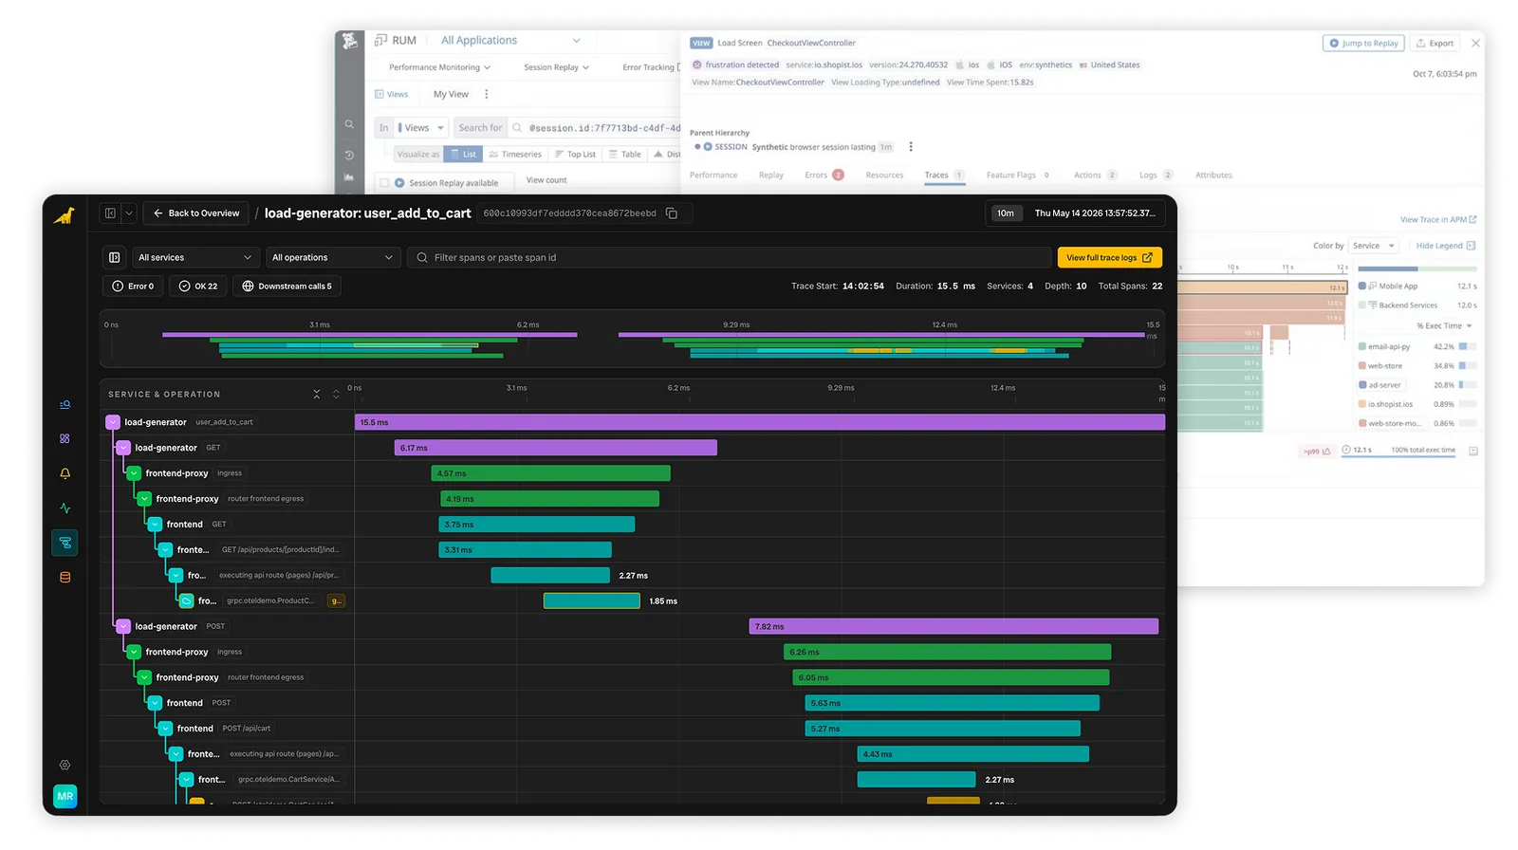1518x850 pixels.
Task: Click the 10m time range selector
Action: (x=1006, y=213)
